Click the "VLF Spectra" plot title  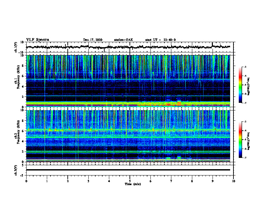(x=38, y=40)
